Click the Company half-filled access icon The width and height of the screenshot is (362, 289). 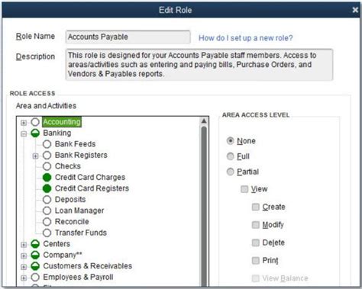click(35, 255)
